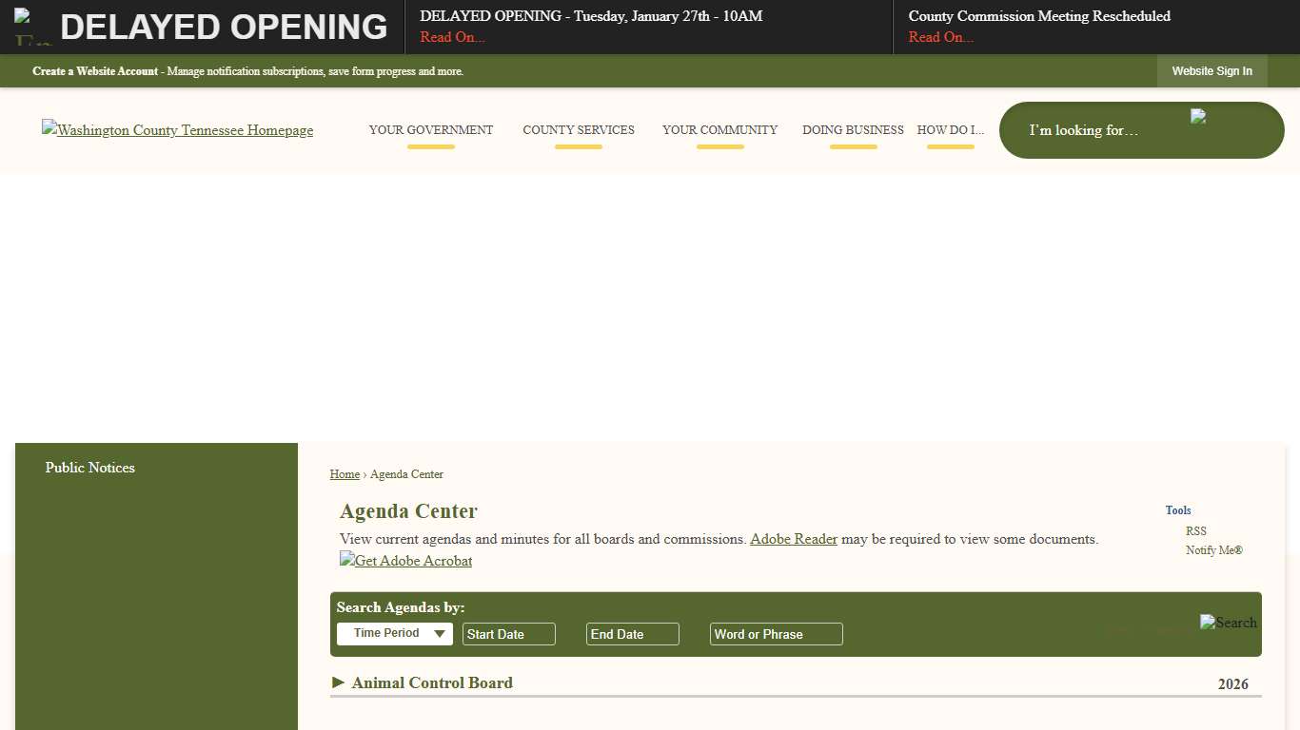
Task: Click Website Sign In
Action: [1211, 70]
